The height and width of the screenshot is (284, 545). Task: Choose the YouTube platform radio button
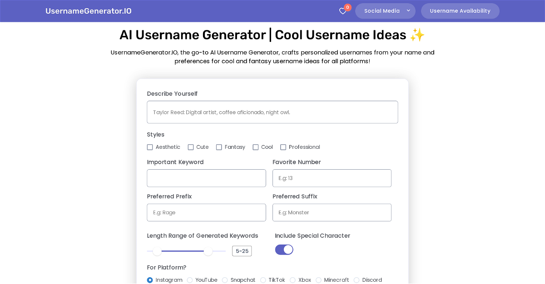pyautogui.click(x=190, y=280)
